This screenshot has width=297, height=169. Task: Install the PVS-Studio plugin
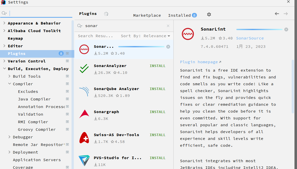157,158
